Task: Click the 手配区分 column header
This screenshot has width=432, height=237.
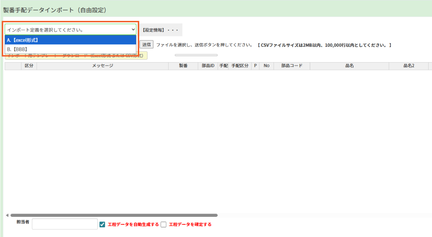Action: (240, 66)
